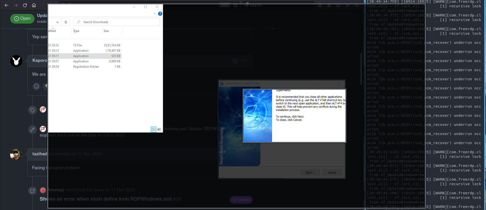Click the SuperMemo wizard title bar icon

pyautogui.click(x=222, y=83)
